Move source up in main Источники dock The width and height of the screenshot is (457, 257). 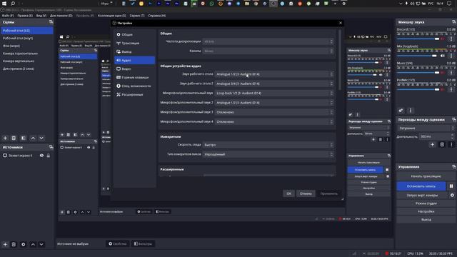click(x=33, y=244)
